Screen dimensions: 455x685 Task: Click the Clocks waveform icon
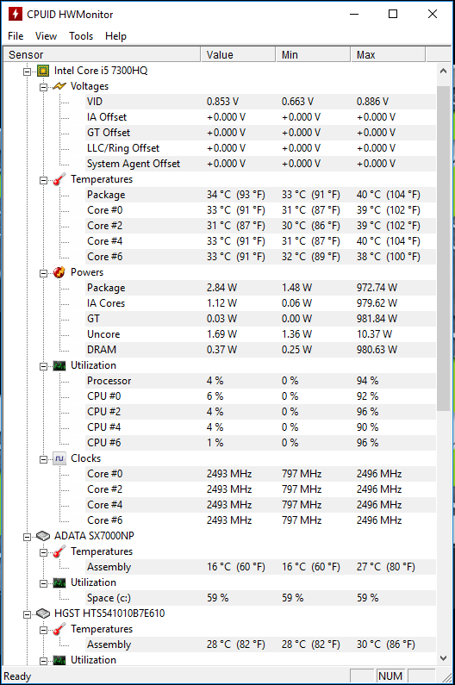[59, 458]
